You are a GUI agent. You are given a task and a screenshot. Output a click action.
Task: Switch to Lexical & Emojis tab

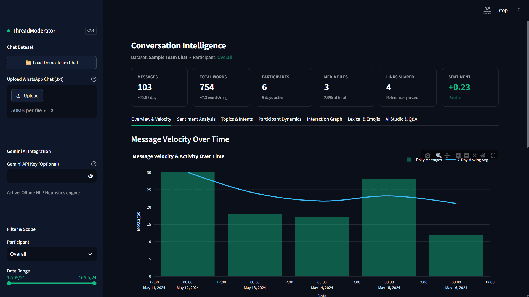click(363, 119)
